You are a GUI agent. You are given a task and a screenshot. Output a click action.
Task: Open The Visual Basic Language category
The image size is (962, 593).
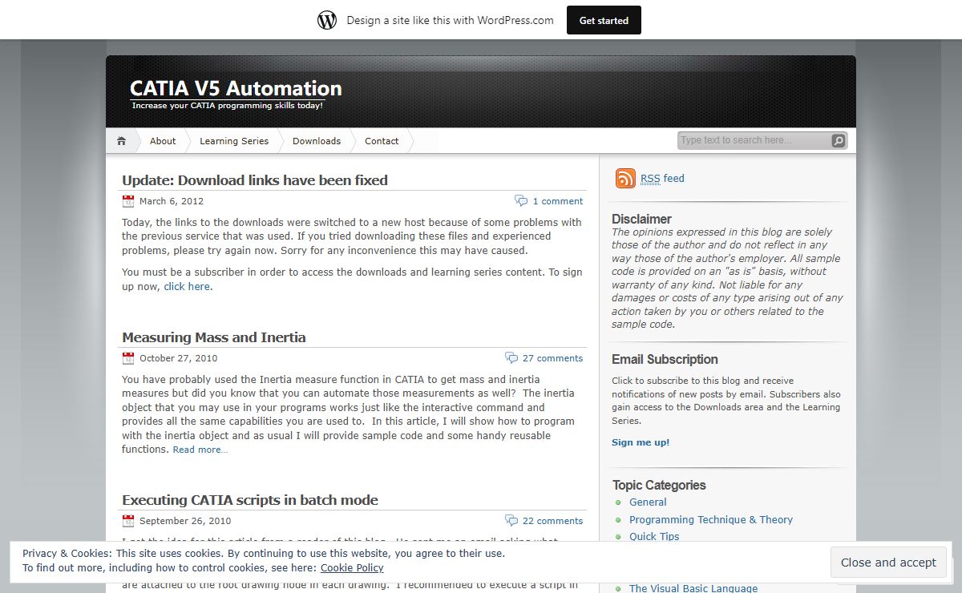[x=693, y=588]
